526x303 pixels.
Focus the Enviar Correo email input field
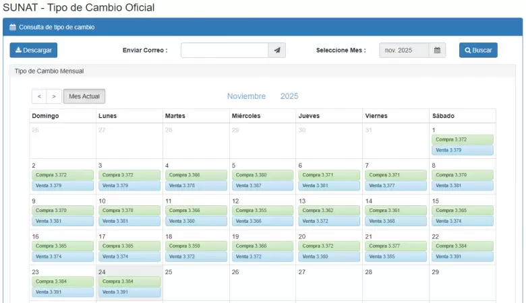point(224,50)
